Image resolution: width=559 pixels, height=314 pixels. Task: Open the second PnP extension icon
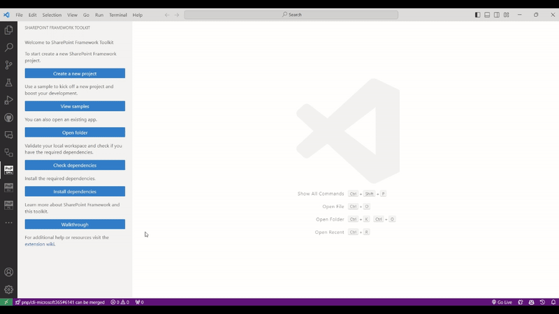[x=8, y=188]
